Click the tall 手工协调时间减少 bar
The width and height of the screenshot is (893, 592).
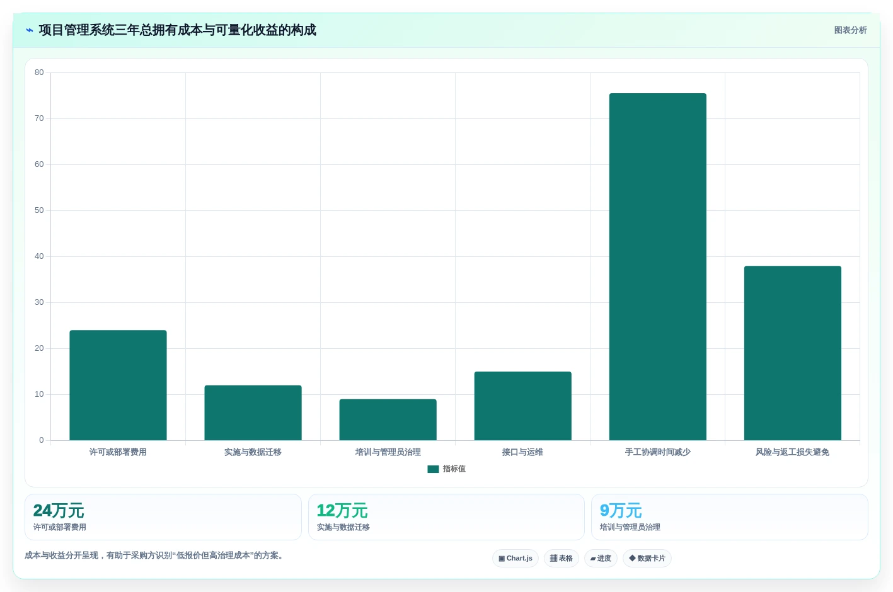tap(657, 267)
